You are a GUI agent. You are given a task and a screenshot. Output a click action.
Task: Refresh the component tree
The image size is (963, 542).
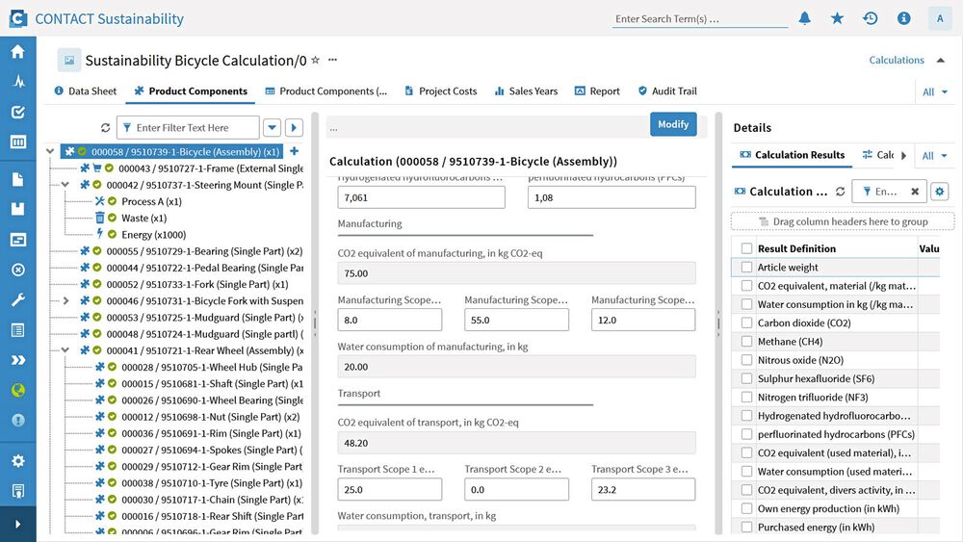[x=106, y=127]
